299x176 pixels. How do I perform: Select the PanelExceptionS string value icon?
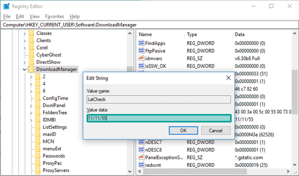(141, 157)
